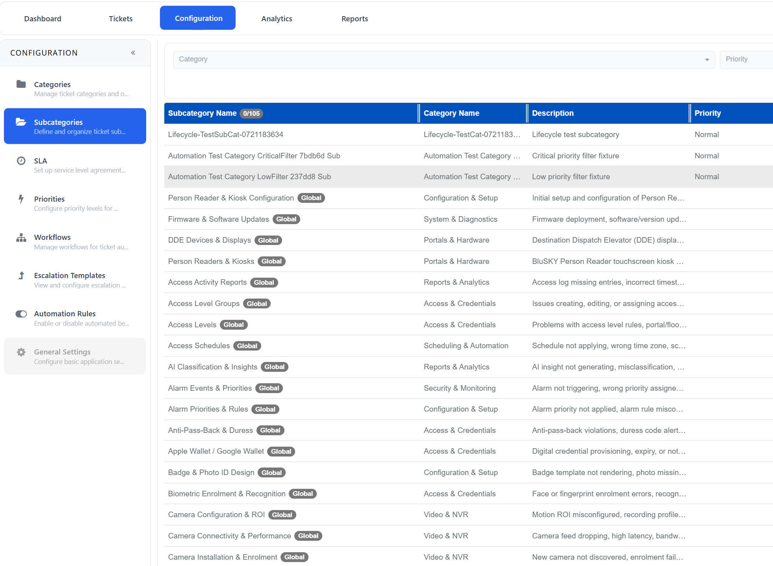
Task: Select Automation Test Category CriticalFilter 7bdb6d Sub
Action: coord(468,156)
